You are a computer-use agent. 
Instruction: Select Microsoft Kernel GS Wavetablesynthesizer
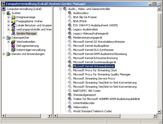(99, 42)
